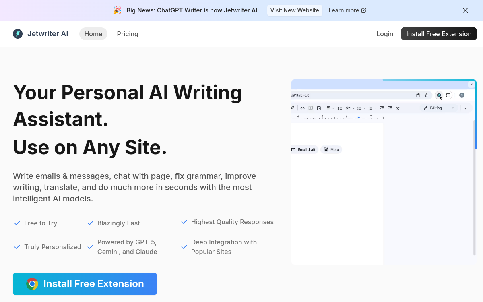Click the blue Install Free Extension button
483x302 pixels.
coord(85,284)
